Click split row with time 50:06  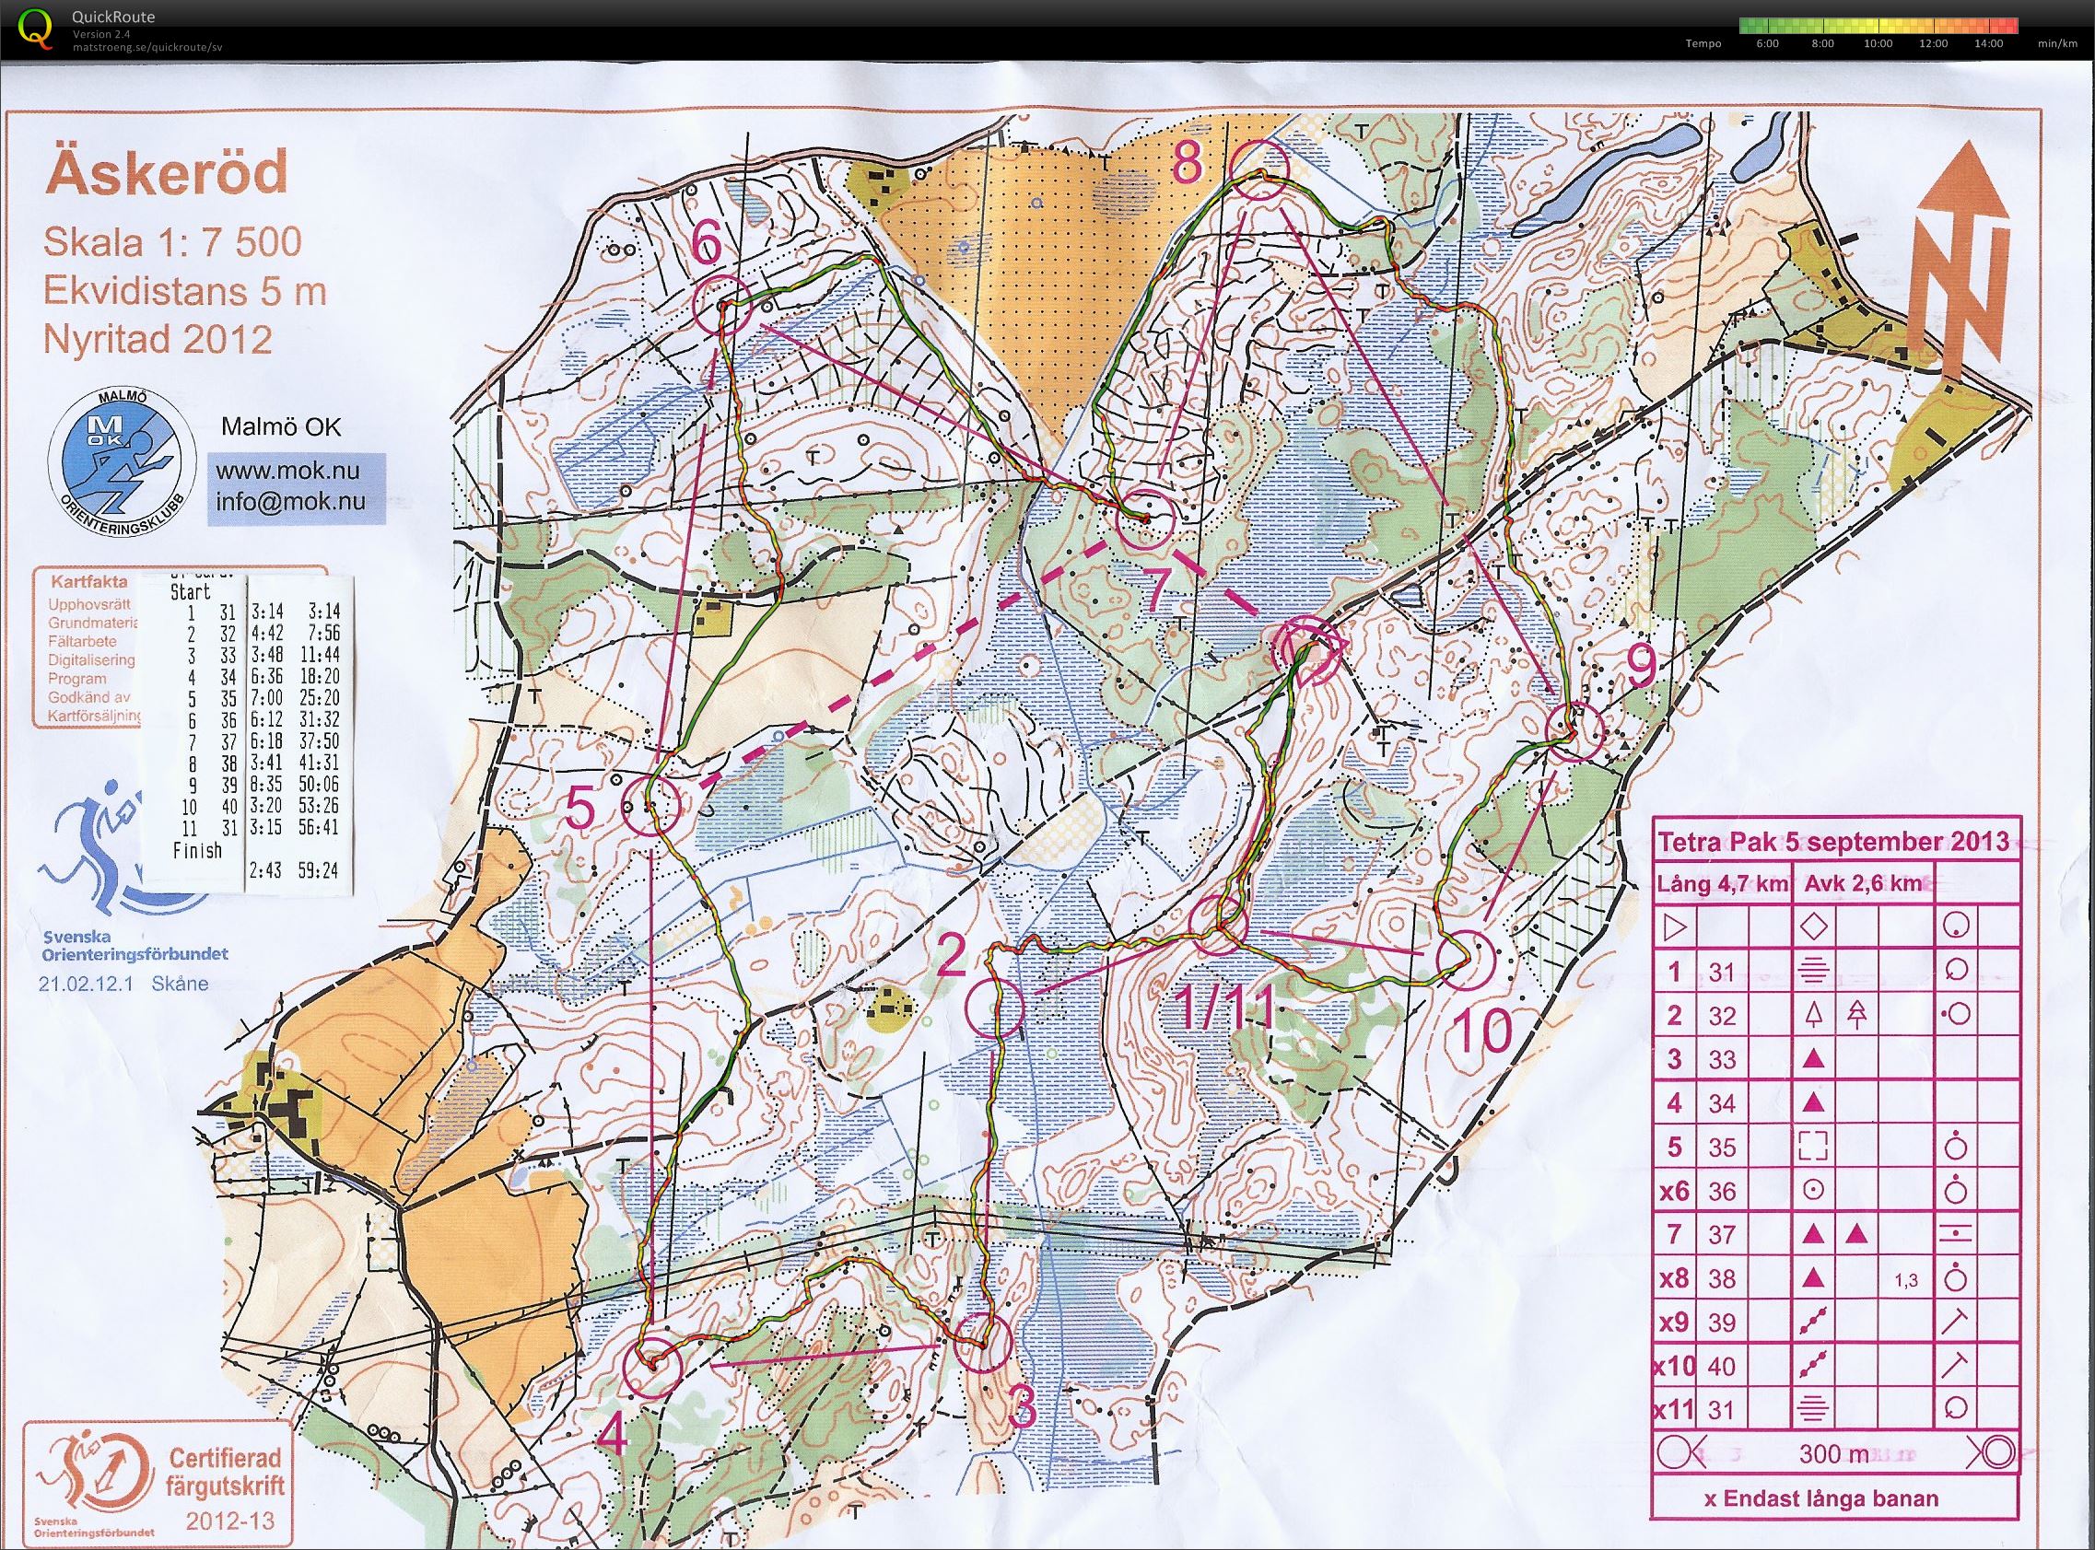pyautogui.click(x=253, y=785)
